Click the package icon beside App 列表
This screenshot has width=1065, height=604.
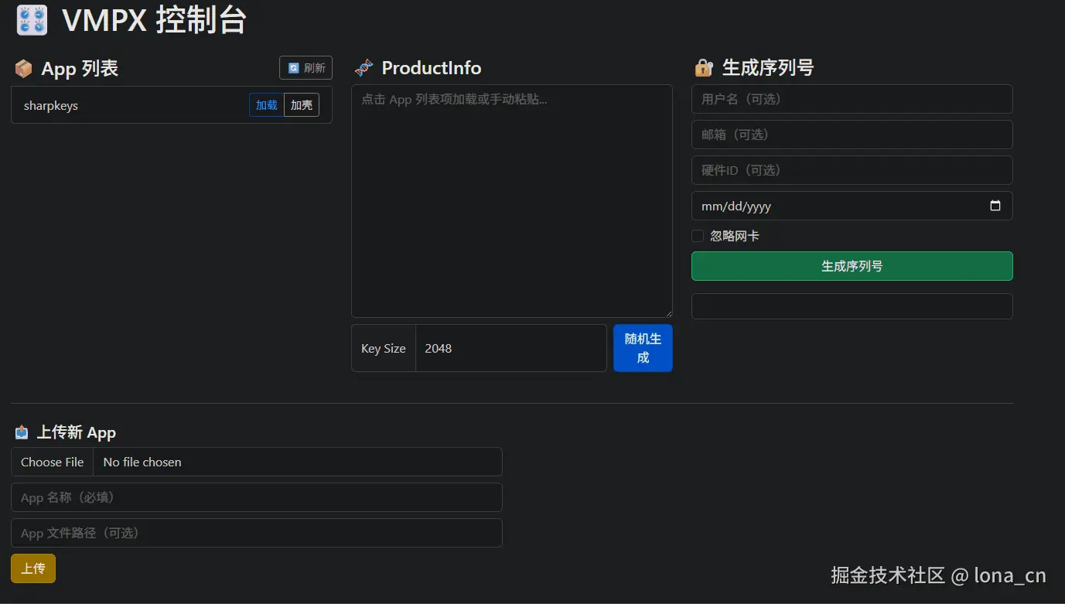[x=23, y=68]
